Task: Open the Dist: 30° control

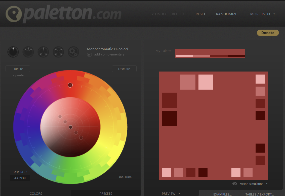Action: tap(124, 69)
